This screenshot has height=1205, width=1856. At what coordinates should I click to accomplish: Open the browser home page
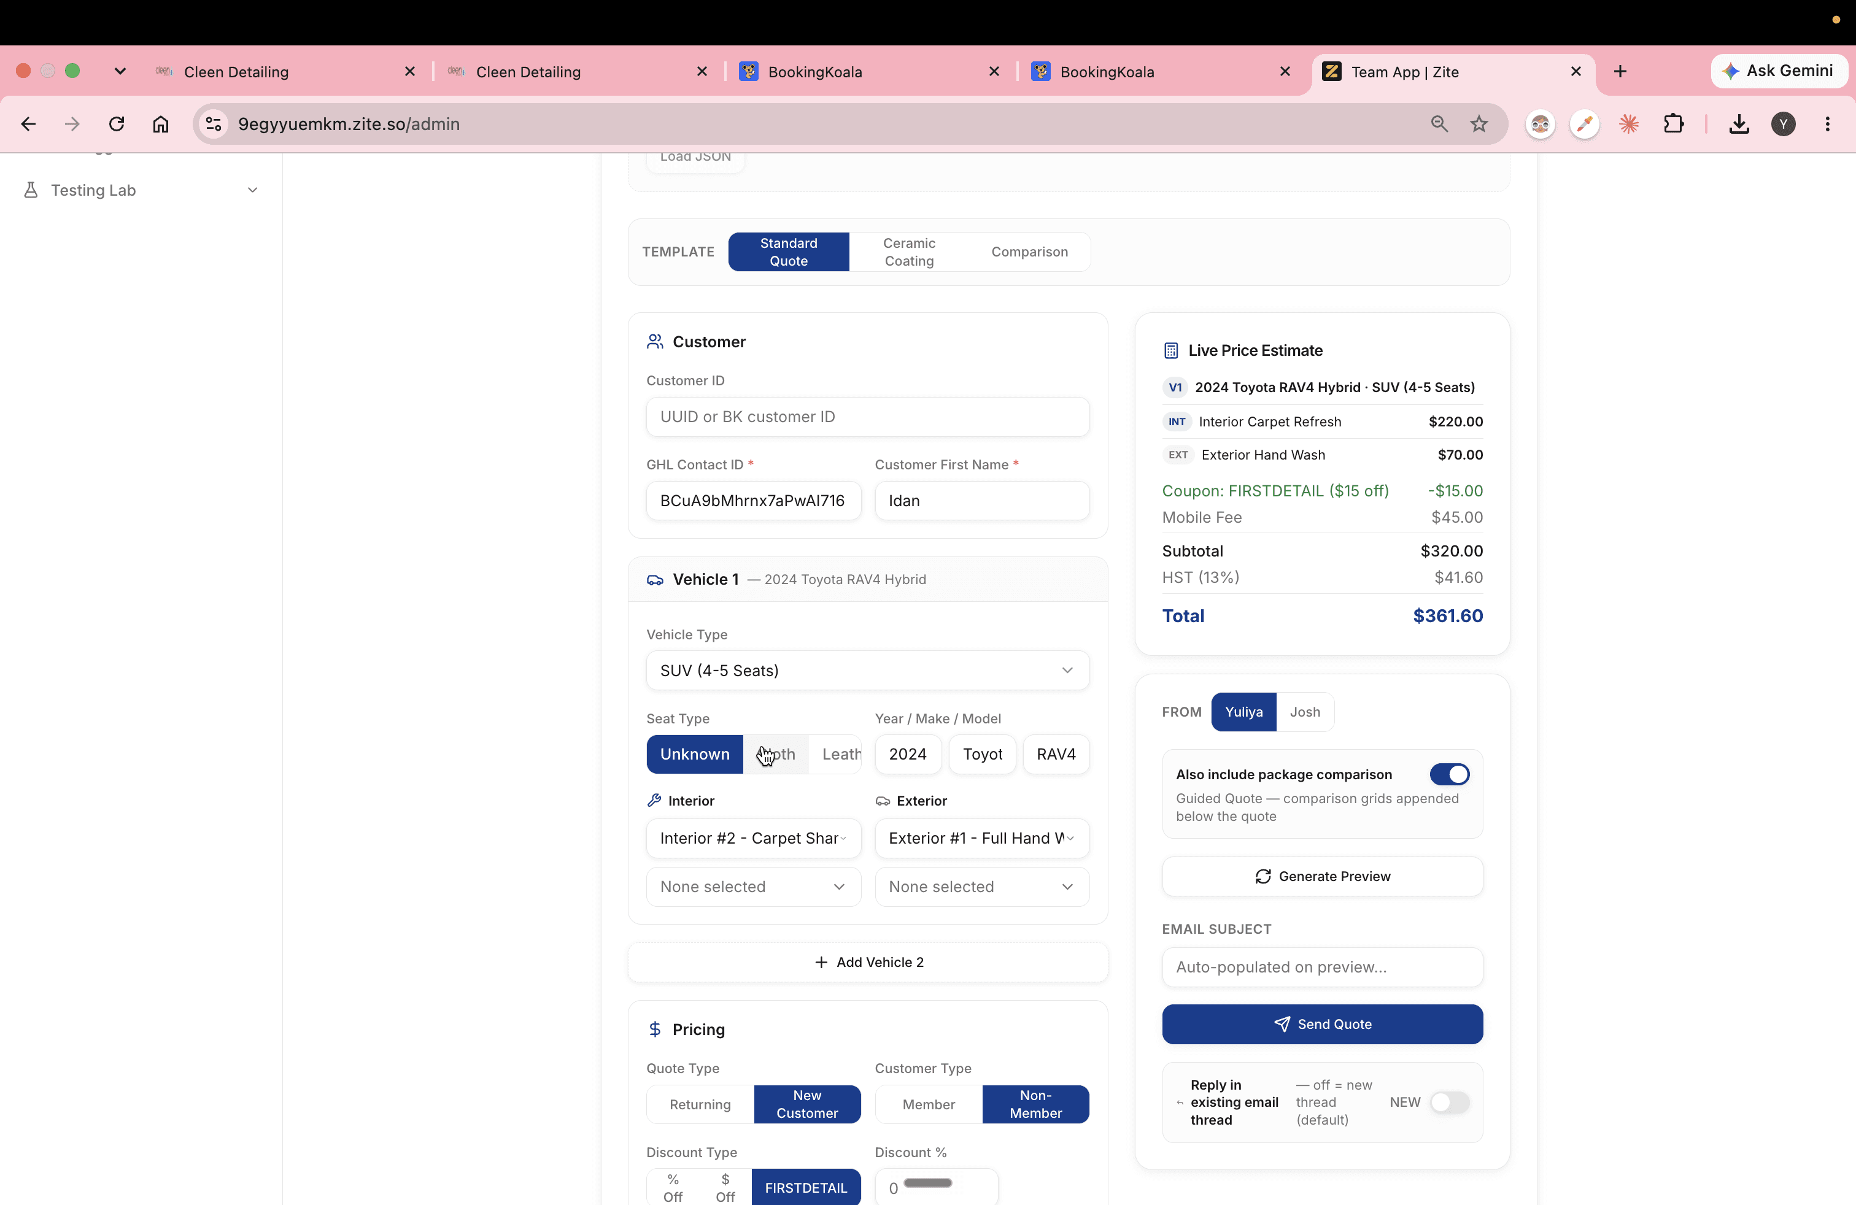tap(161, 124)
